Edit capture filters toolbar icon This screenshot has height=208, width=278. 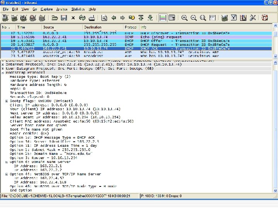225,18
